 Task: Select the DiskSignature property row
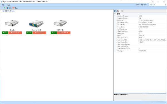pyautogui.click(x=141, y=29)
